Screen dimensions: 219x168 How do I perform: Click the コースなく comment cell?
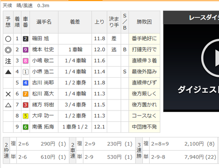144,116
